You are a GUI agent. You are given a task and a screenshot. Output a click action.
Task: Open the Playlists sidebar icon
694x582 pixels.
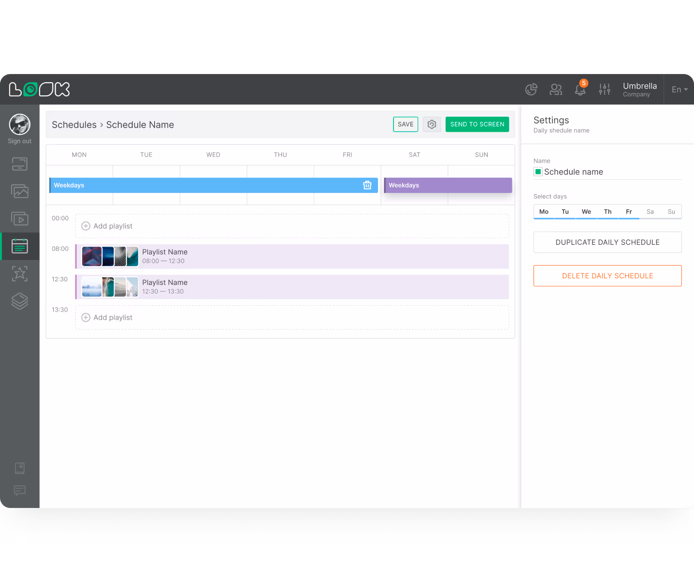click(20, 219)
